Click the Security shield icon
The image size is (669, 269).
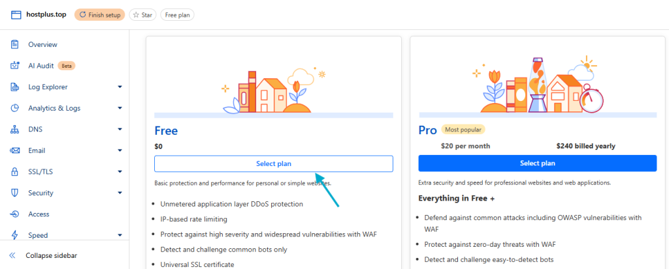point(14,193)
